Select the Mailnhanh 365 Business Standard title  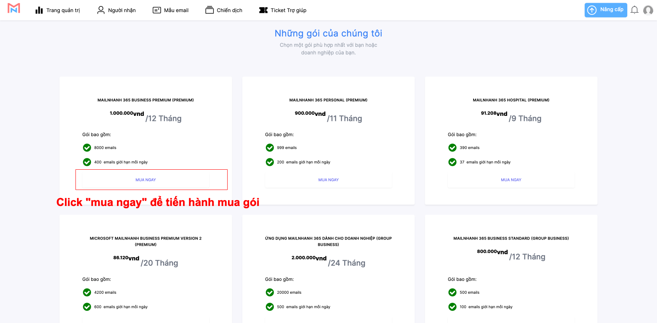pyautogui.click(x=511, y=238)
